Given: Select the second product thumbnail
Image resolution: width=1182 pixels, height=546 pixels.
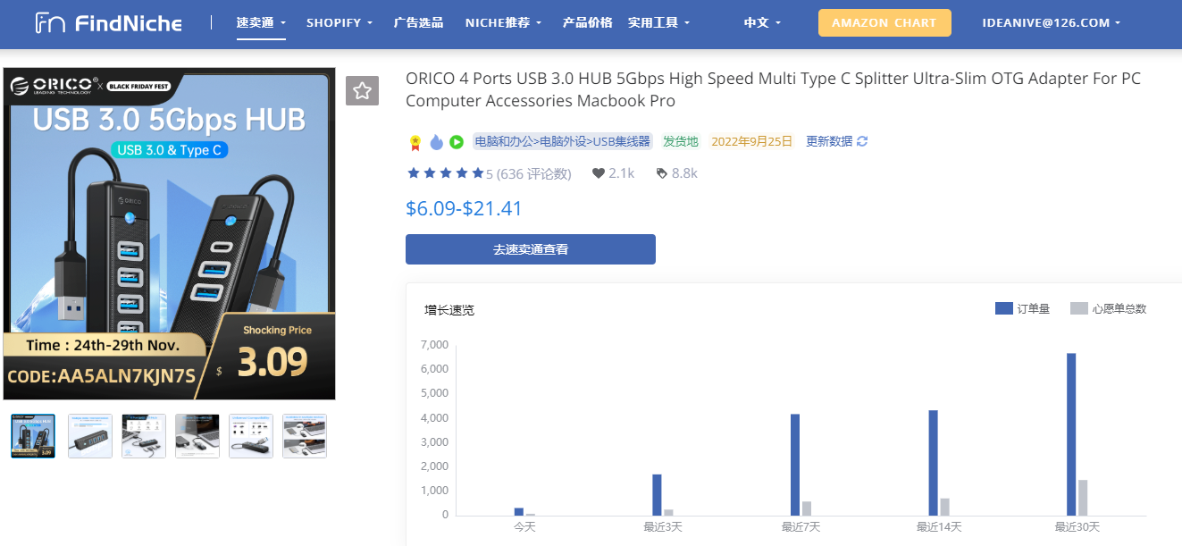Looking at the screenshot, I should pyautogui.click(x=90, y=436).
